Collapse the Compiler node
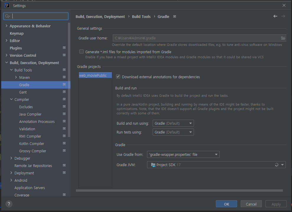This screenshot has width=292, height=212. (11, 99)
